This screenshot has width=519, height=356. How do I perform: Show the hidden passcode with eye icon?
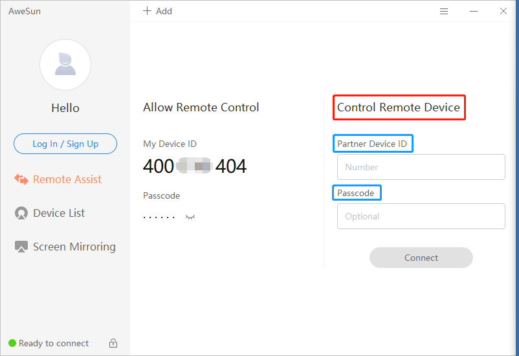point(190,217)
